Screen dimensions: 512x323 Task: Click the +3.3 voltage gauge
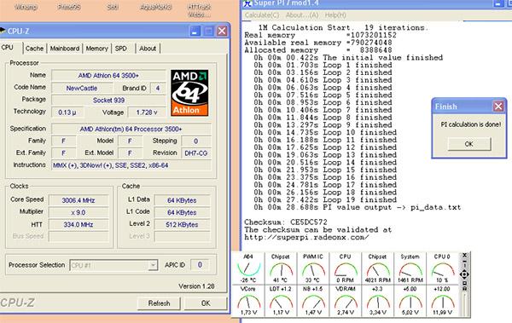(x=377, y=301)
